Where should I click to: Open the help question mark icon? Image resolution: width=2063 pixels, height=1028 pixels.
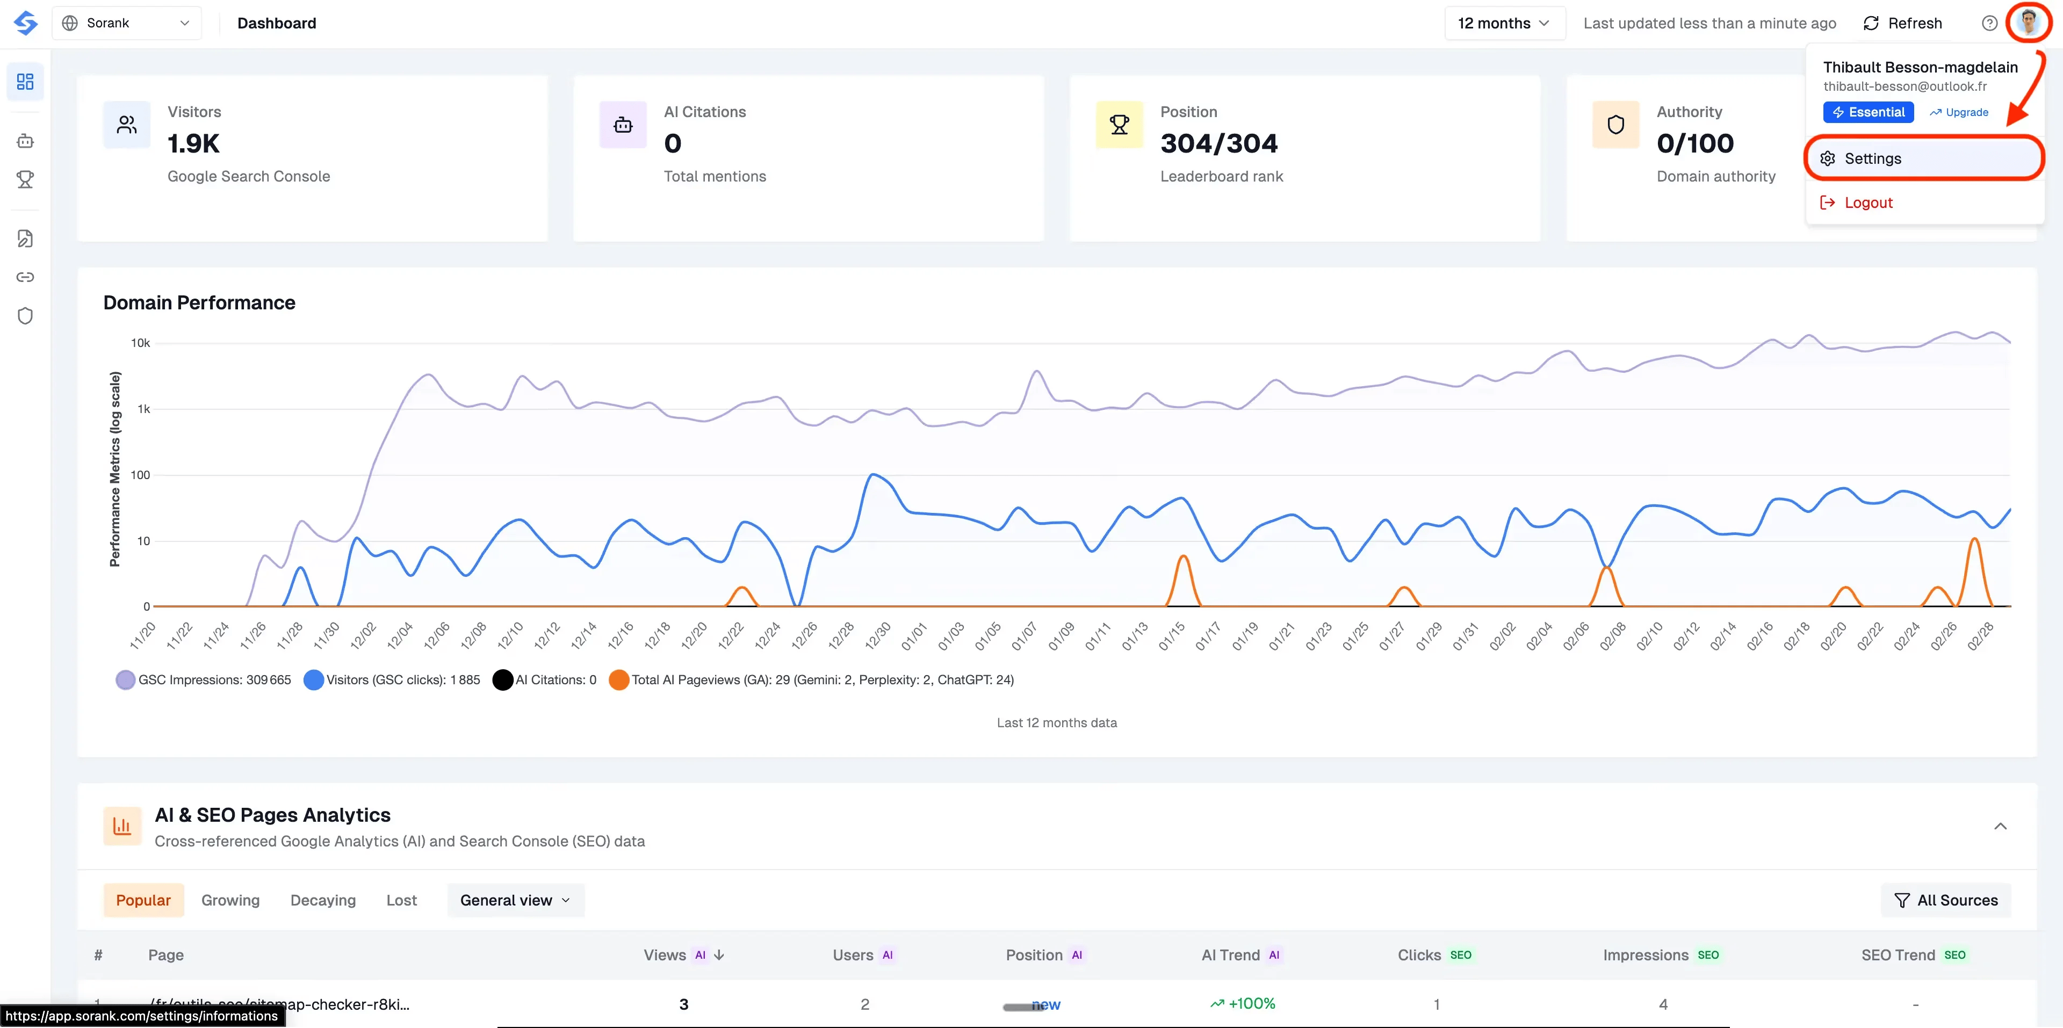(x=1989, y=23)
